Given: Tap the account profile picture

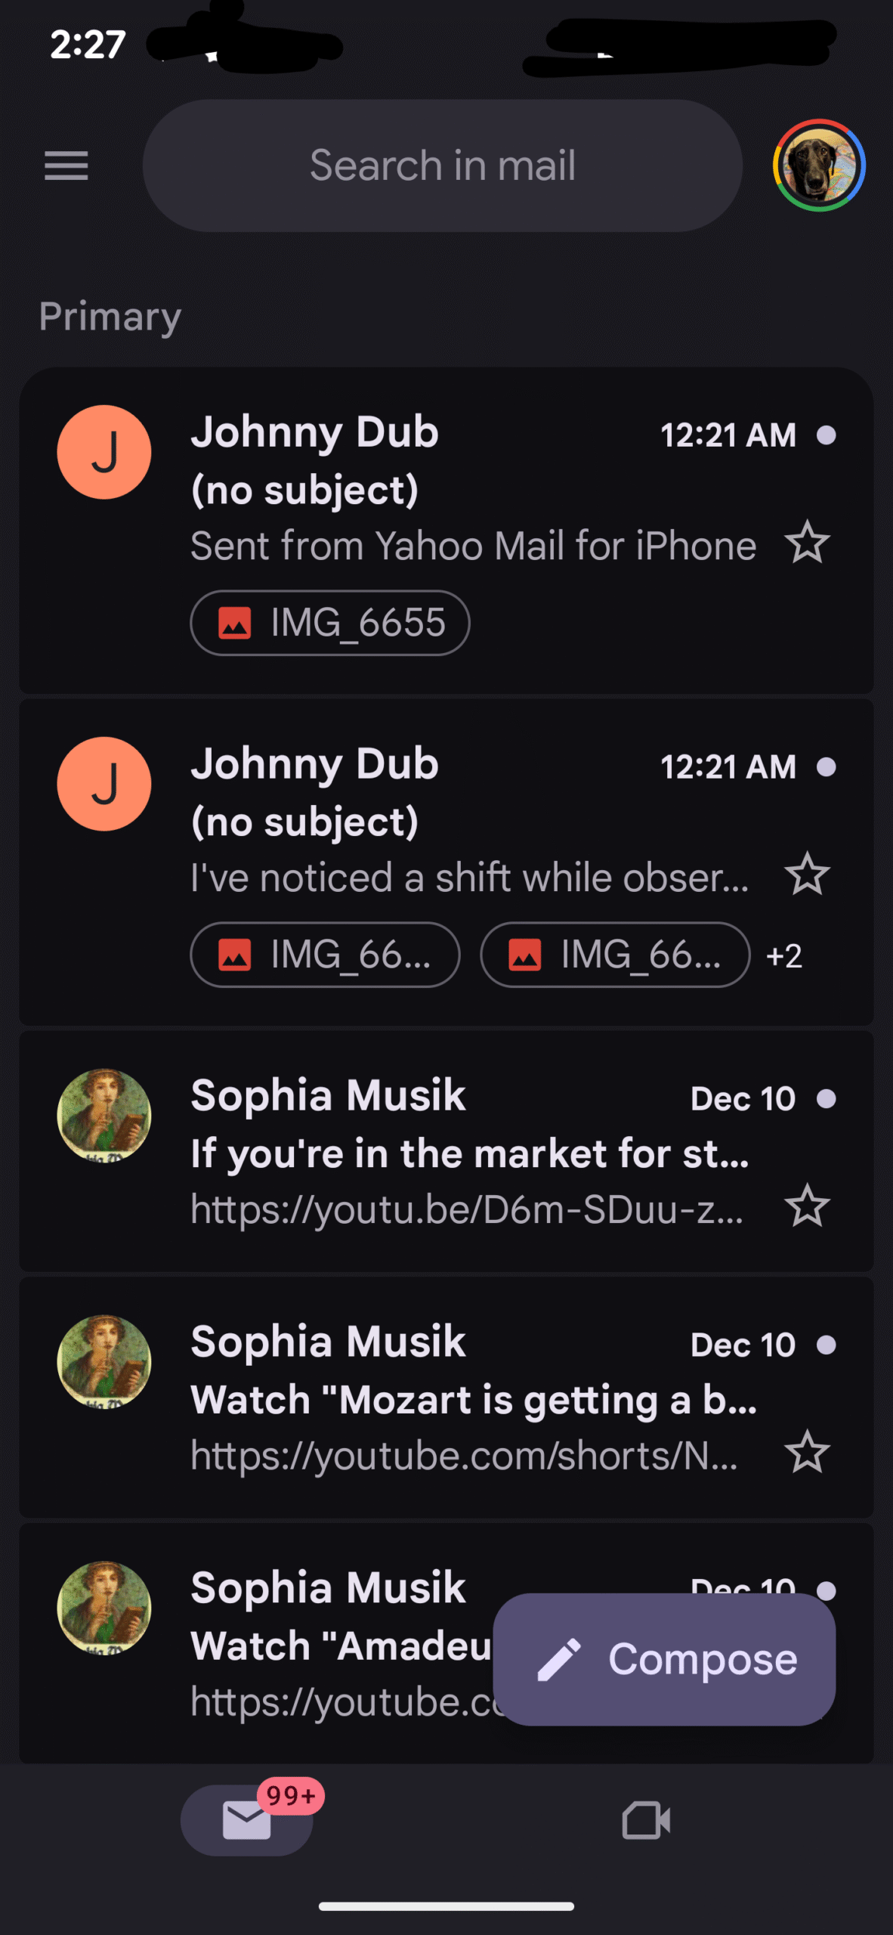Looking at the screenshot, I should coord(818,166).
